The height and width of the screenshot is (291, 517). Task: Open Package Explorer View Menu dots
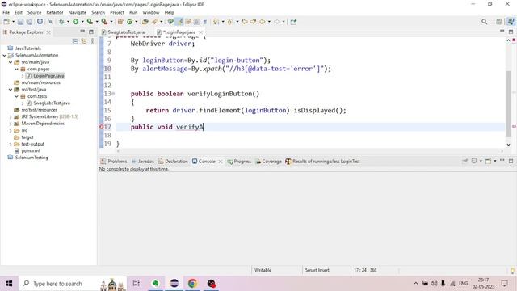(92, 41)
